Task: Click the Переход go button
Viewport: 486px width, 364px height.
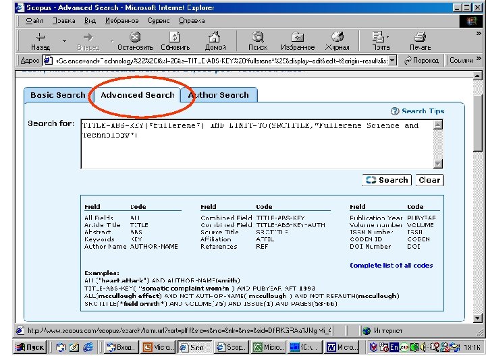Action: 421,61
